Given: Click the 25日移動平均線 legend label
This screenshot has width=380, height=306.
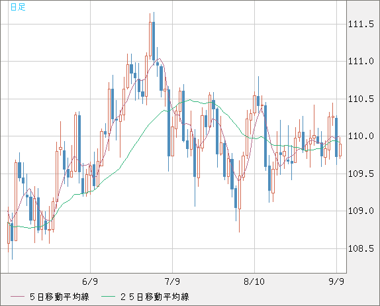Looking at the screenshot, I should pyautogui.click(x=155, y=297).
